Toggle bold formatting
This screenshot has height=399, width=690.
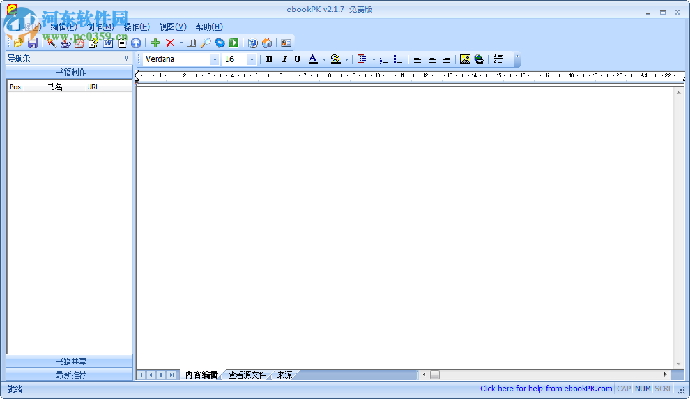270,59
